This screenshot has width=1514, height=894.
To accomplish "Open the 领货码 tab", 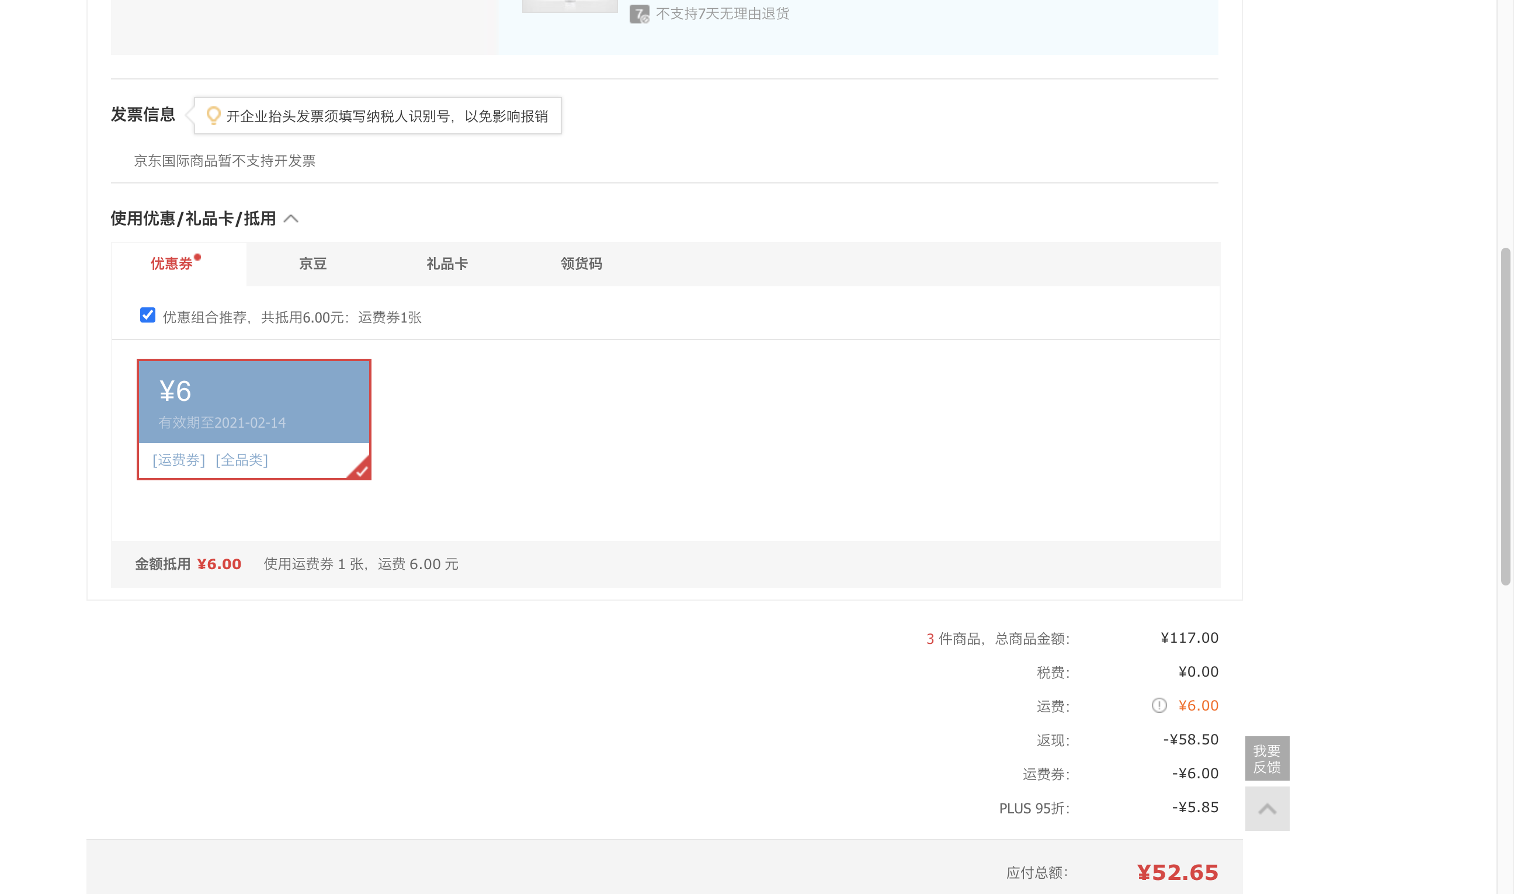I will click(x=582, y=264).
